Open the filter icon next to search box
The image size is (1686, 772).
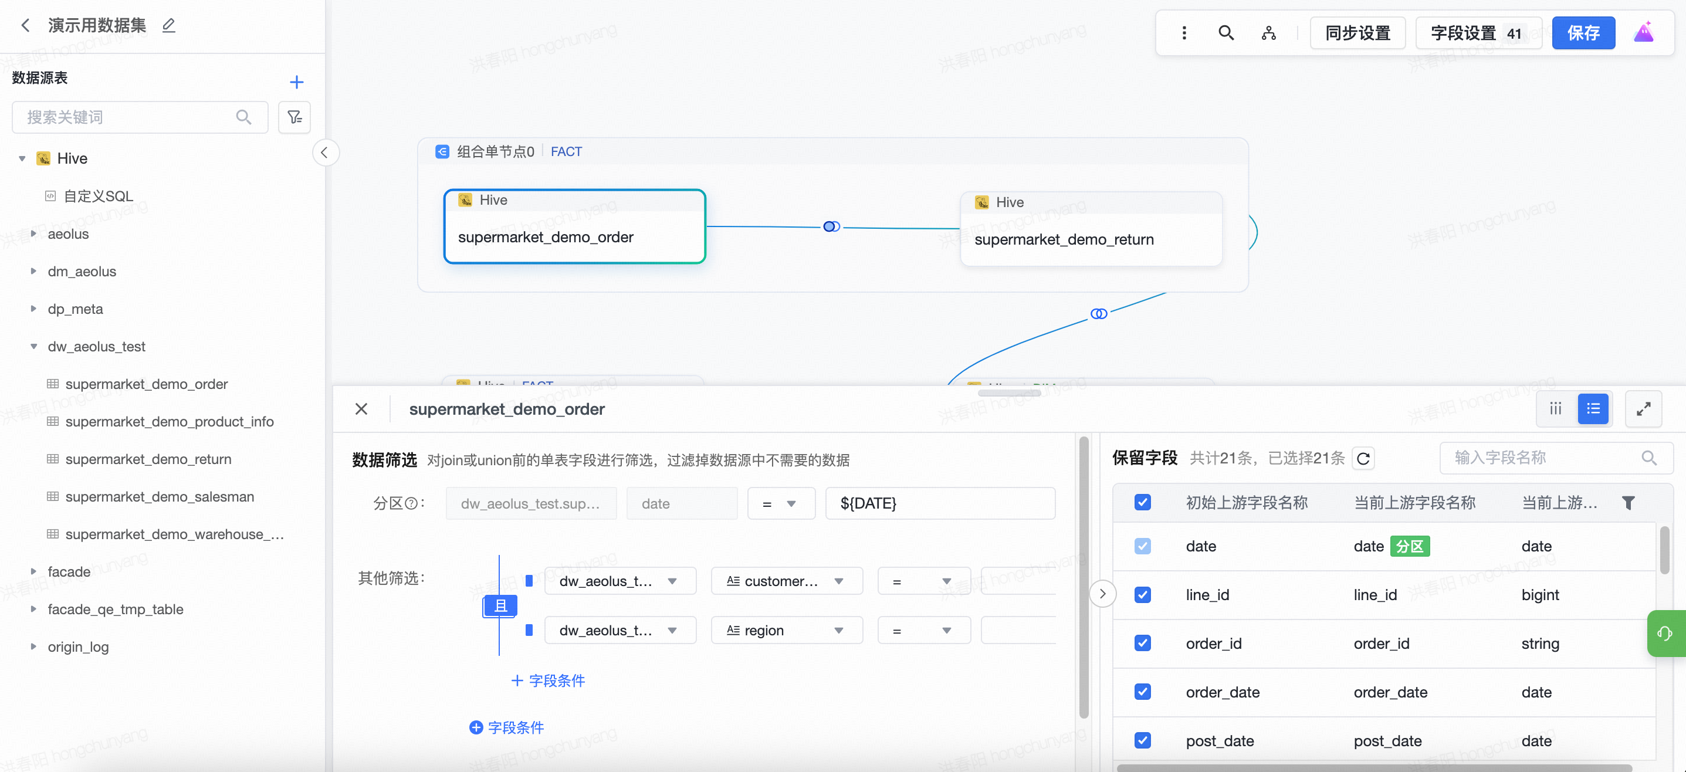[x=294, y=117]
